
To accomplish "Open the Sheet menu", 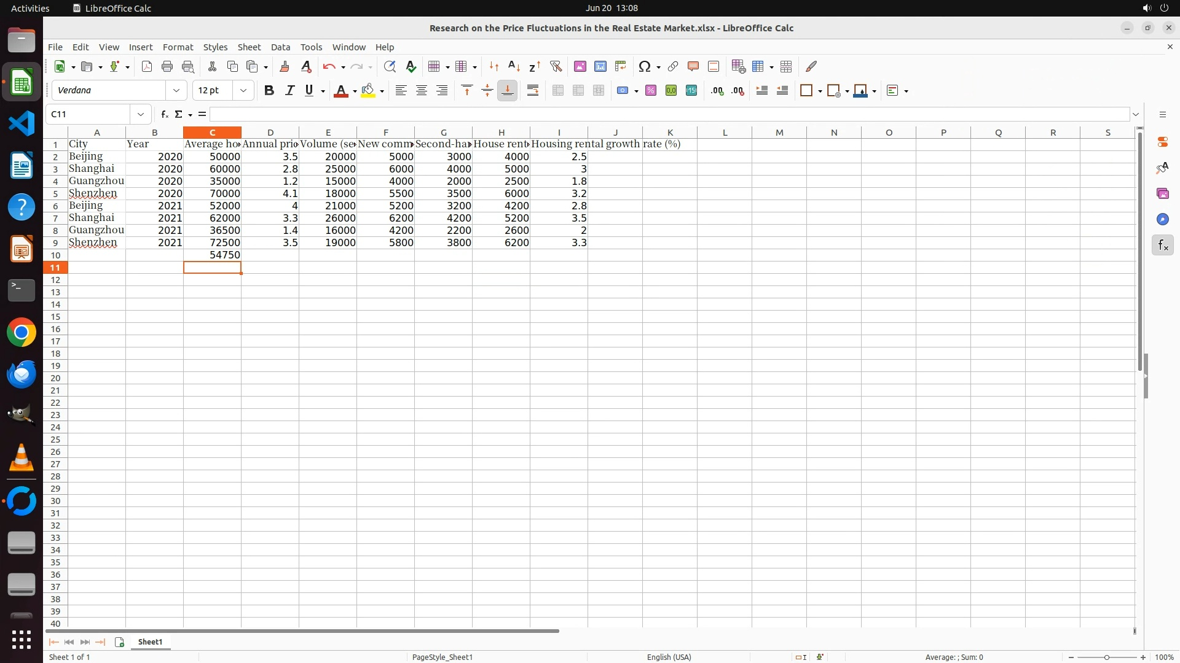I will tap(249, 47).
